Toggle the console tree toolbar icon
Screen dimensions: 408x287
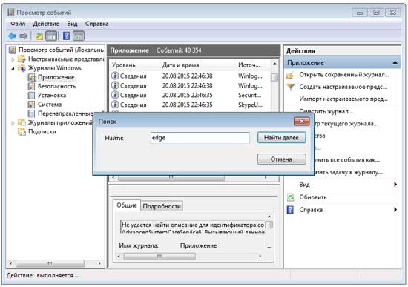click(x=51, y=36)
